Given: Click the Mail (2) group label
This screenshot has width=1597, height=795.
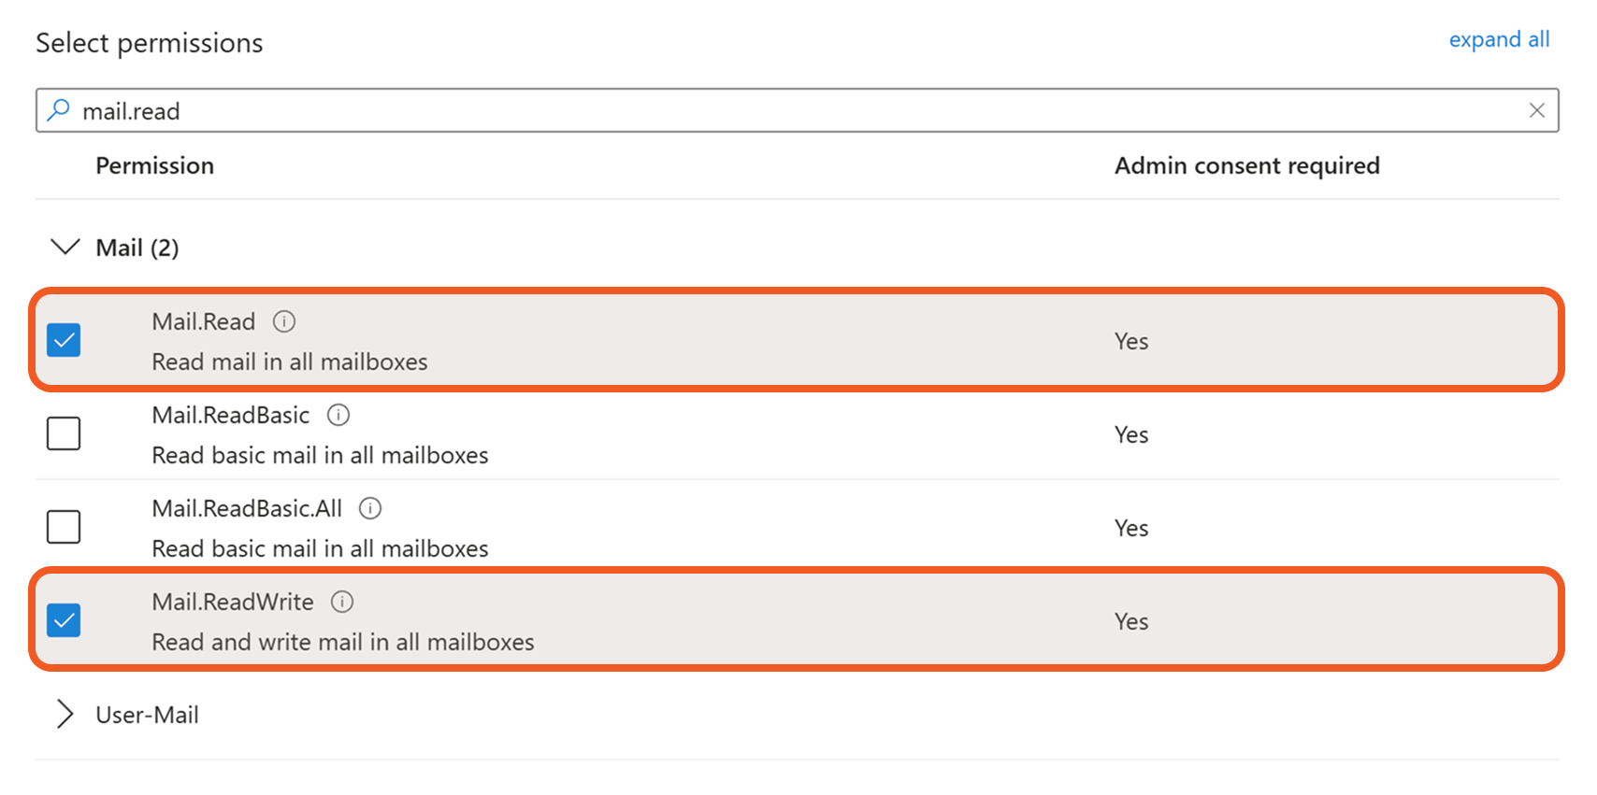Looking at the screenshot, I should click(137, 248).
